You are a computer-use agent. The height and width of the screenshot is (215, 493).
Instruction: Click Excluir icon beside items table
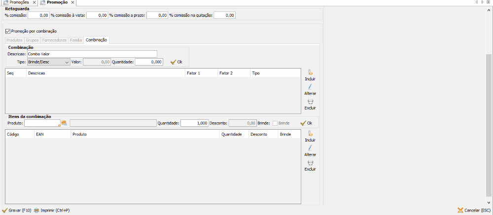310,163
